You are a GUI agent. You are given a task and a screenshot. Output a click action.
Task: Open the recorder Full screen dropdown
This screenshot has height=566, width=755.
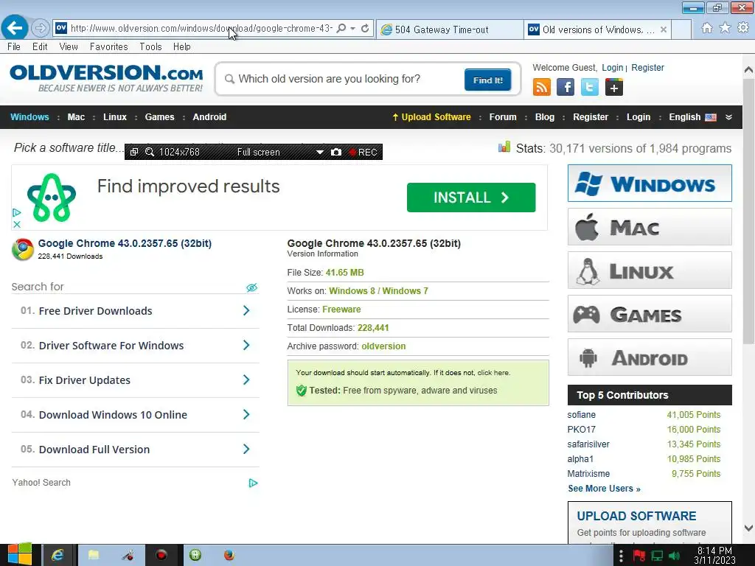coord(320,152)
